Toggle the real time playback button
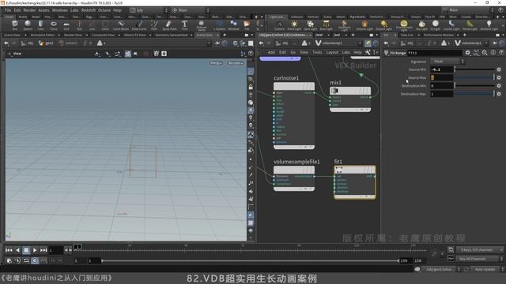Image resolution: width=506 pixels, height=284 pixels. [x=35, y=260]
